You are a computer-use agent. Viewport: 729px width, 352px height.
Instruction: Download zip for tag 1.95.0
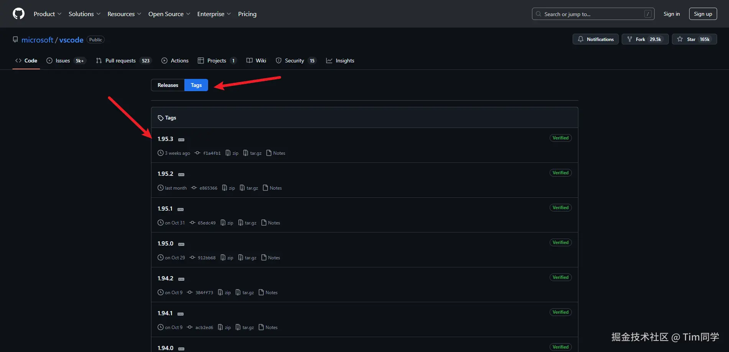coord(227,258)
